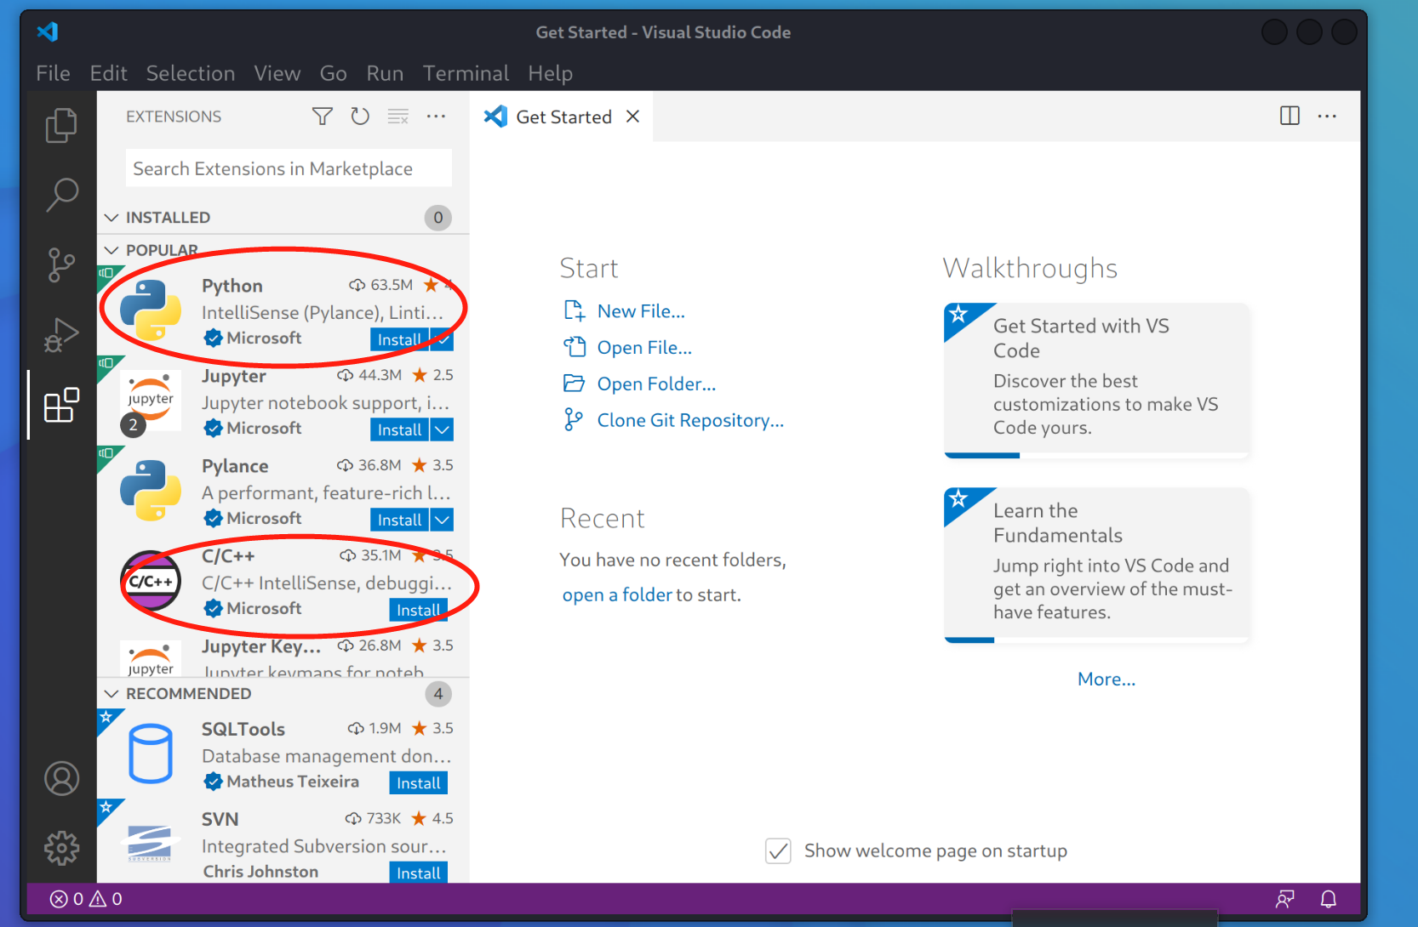Viewport: 1418px width, 927px height.
Task: Click the Python extension icon
Action: tap(151, 310)
